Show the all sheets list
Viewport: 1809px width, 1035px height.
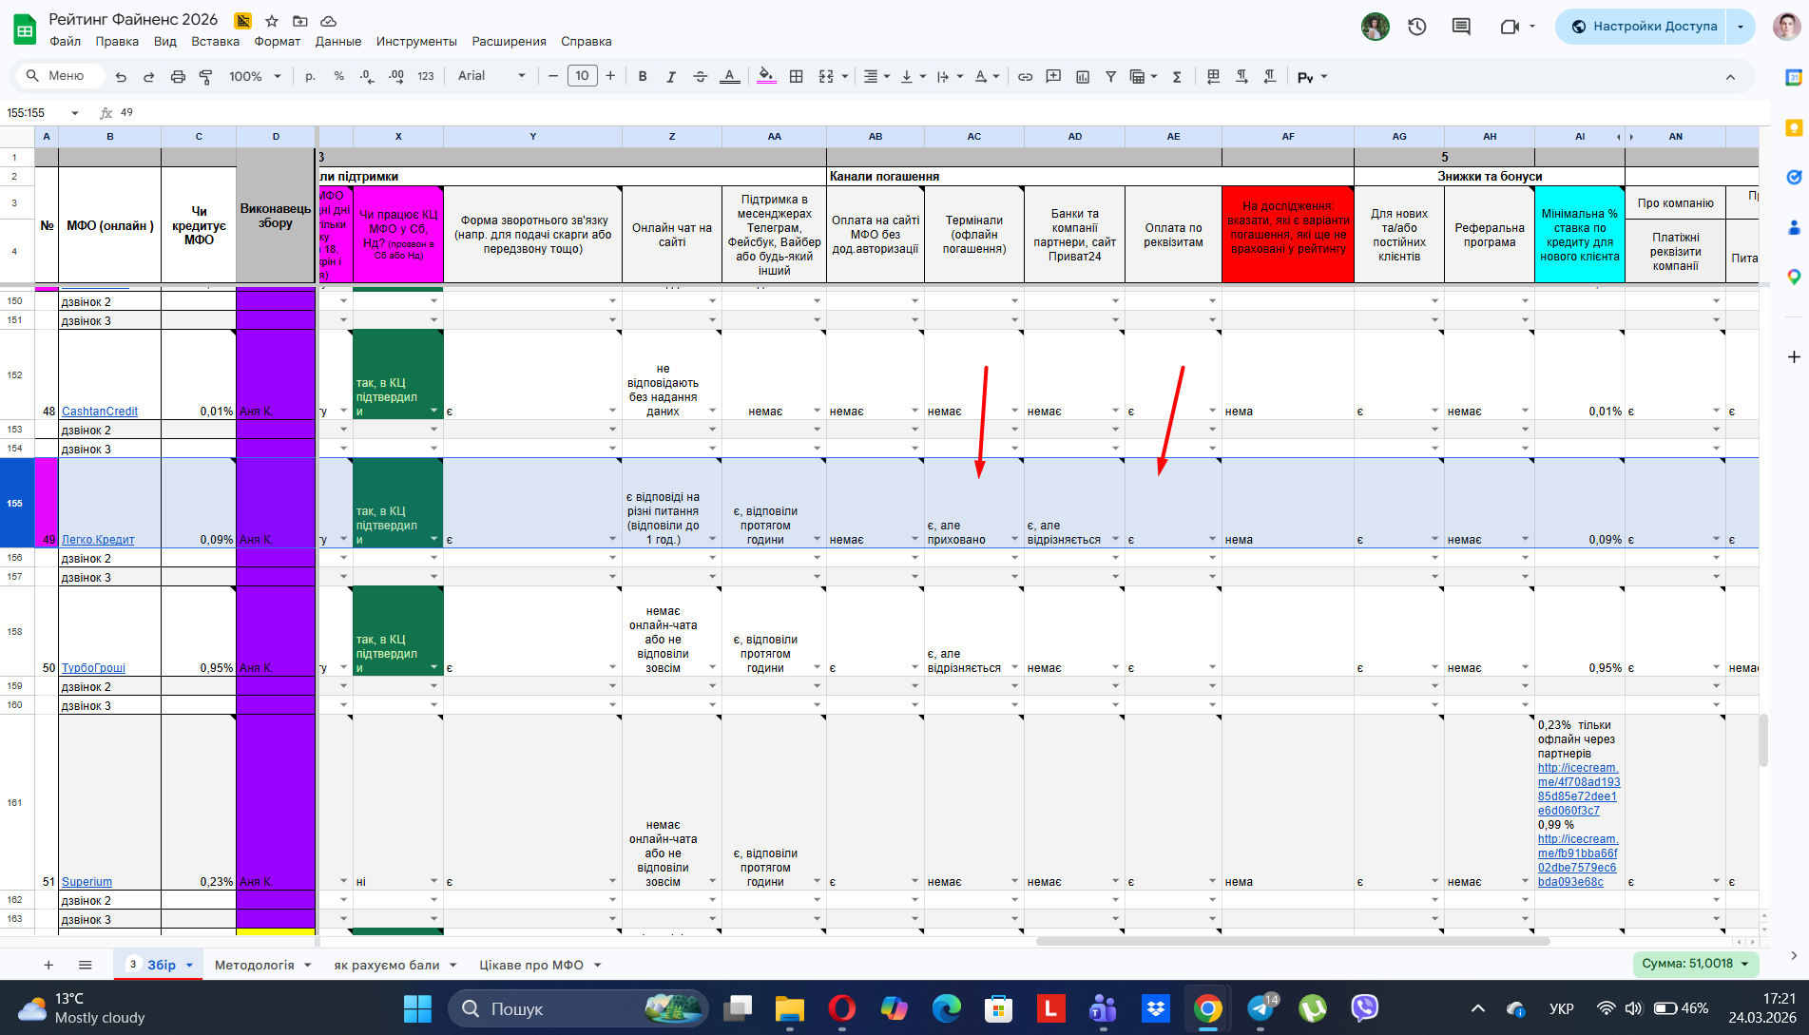(x=85, y=965)
